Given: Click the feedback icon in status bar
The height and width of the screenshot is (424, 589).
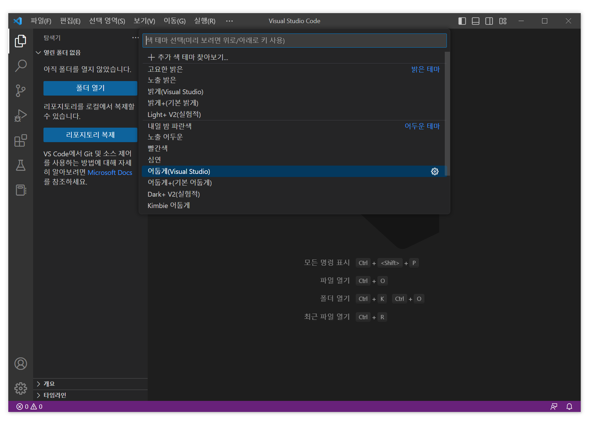Looking at the screenshot, I should [x=554, y=406].
